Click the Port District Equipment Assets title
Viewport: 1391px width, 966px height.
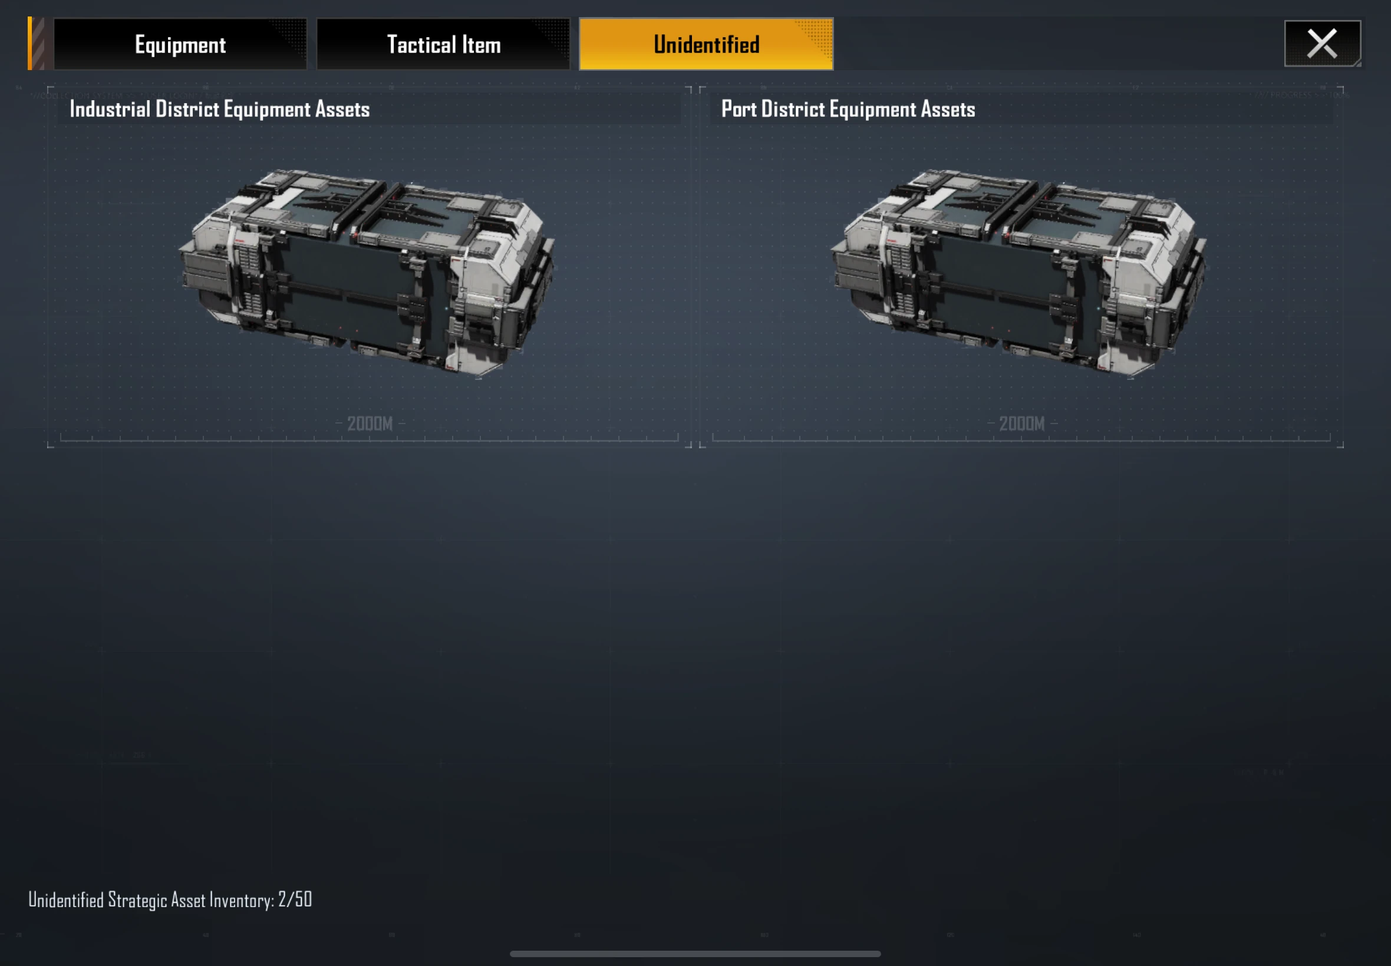(x=848, y=110)
